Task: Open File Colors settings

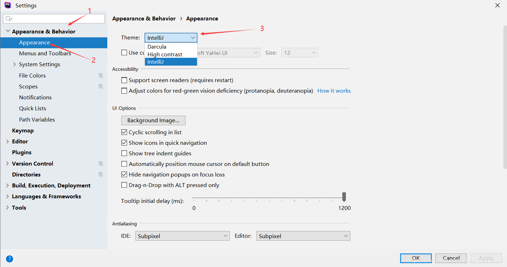Action: tap(32, 75)
